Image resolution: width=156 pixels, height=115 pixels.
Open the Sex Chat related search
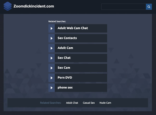pyautogui.click(x=81, y=58)
